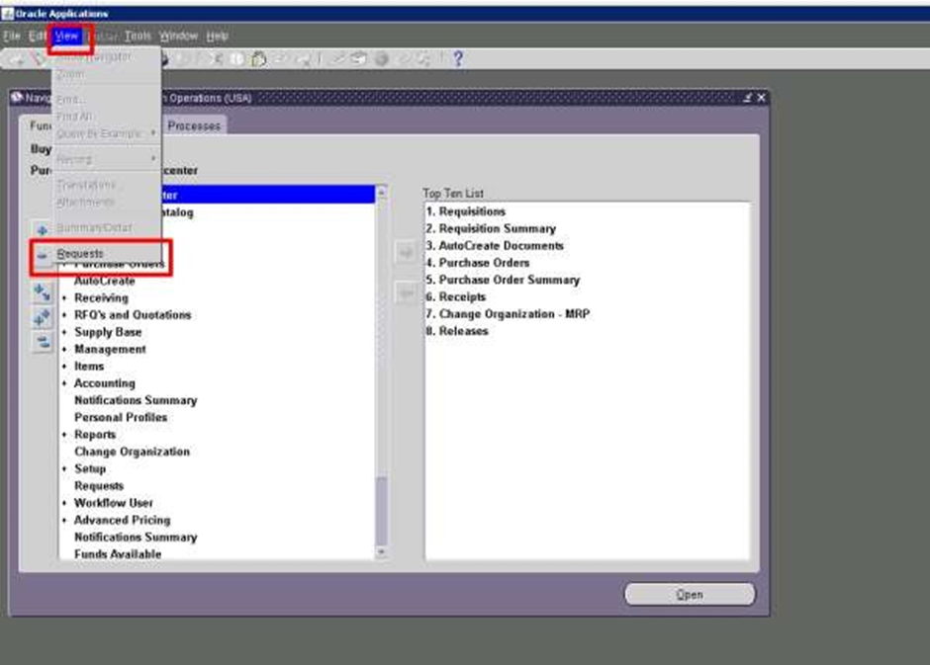930x665 pixels.
Task: Select Personal Profiles in the function list
Action: tap(121, 417)
